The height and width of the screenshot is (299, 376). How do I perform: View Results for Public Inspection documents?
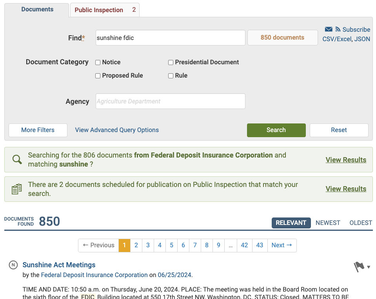click(346, 189)
